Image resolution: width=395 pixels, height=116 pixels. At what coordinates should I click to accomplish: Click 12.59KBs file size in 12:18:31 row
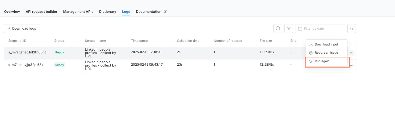(267, 52)
